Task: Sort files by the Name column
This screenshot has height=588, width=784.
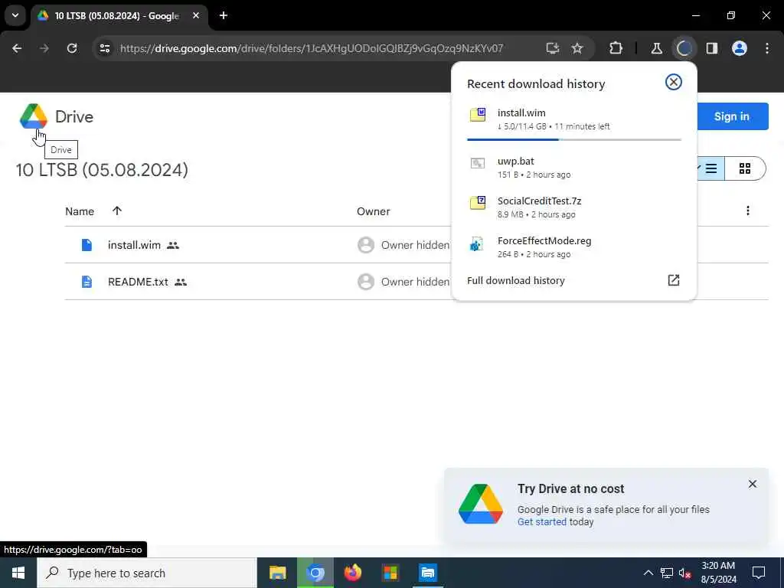Action: (x=80, y=211)
